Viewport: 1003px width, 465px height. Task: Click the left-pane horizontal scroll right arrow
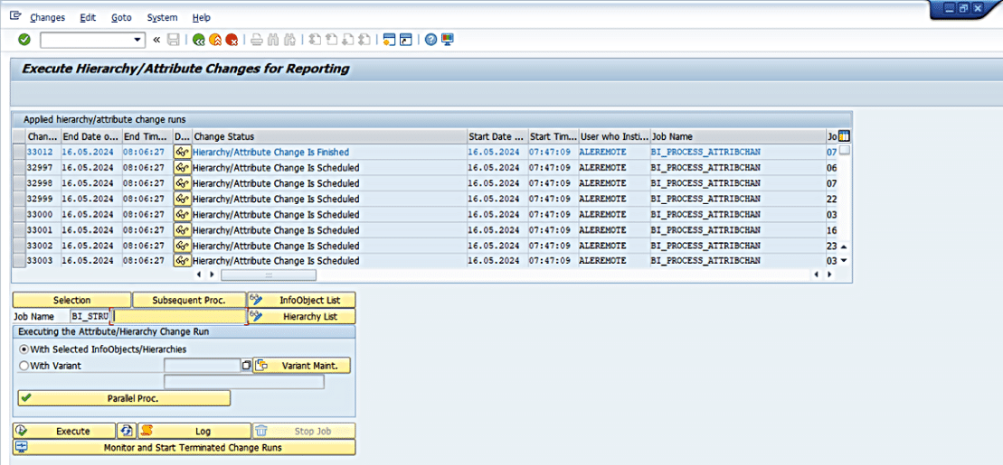(211, 274)
